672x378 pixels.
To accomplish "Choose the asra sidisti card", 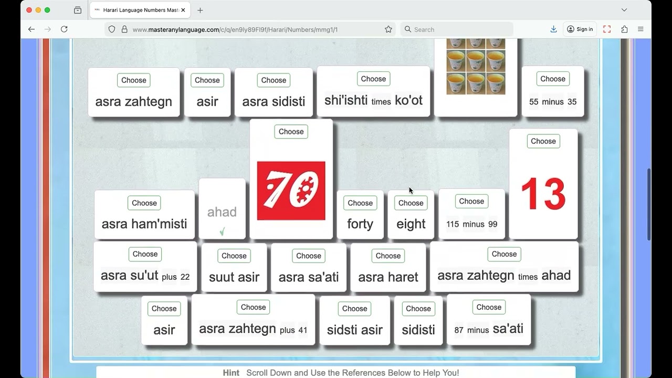I will pos(274,80).
